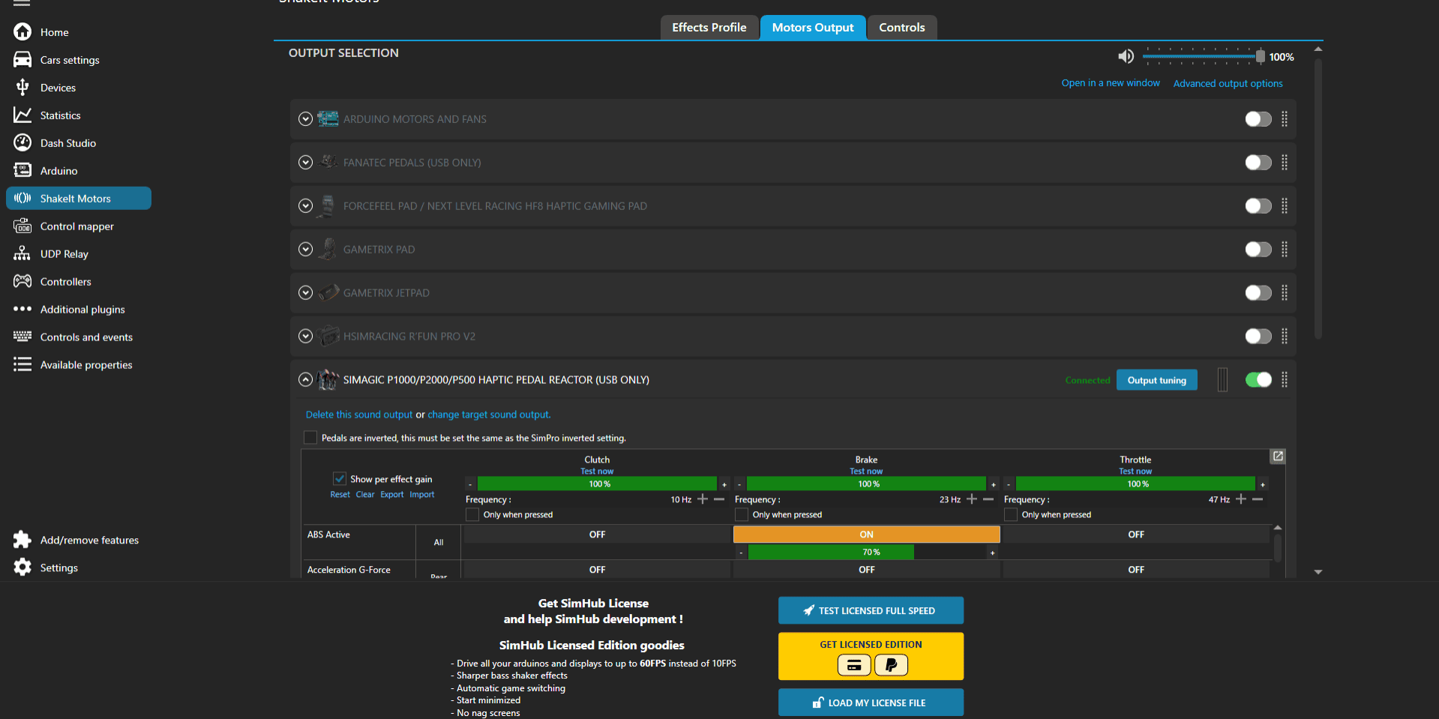Go to the UDP Relay section
Image resolution: width=1439 pixels, height=719 pixels.
65,253
